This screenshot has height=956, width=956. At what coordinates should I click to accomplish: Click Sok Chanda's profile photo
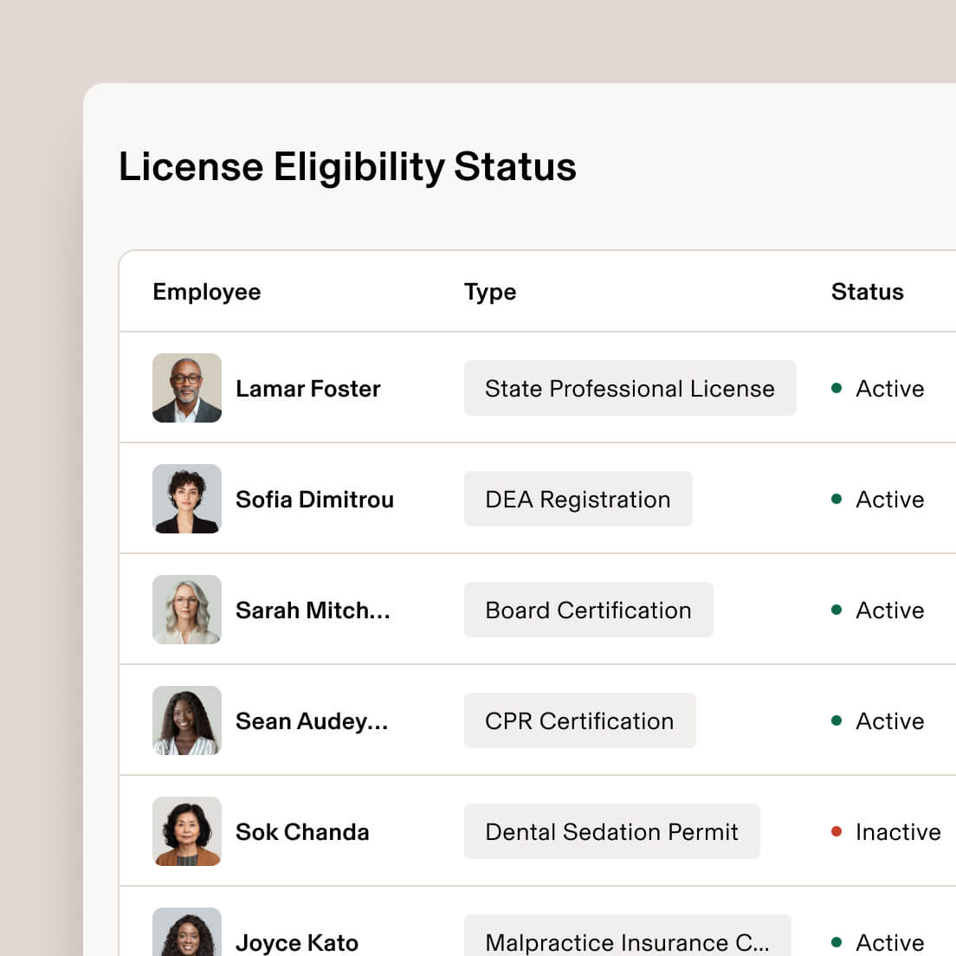click(x=186, y=831)
